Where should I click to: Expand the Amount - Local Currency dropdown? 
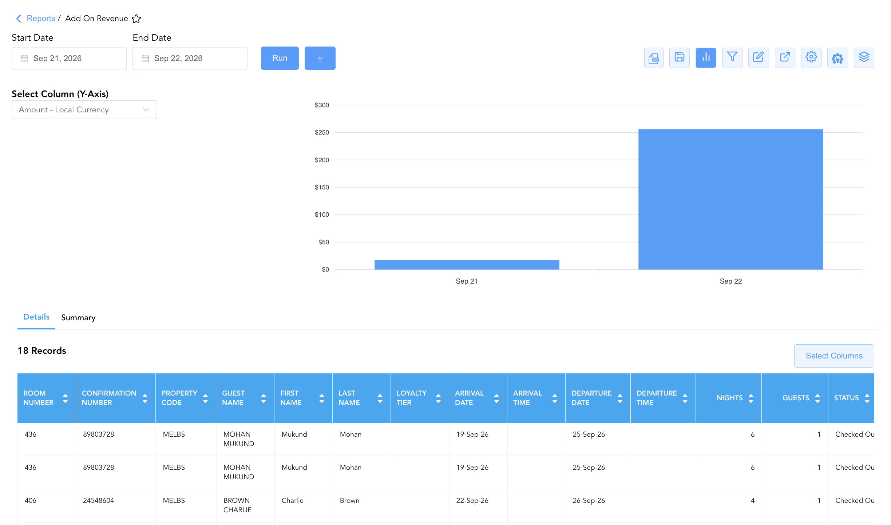pos(84,110)
